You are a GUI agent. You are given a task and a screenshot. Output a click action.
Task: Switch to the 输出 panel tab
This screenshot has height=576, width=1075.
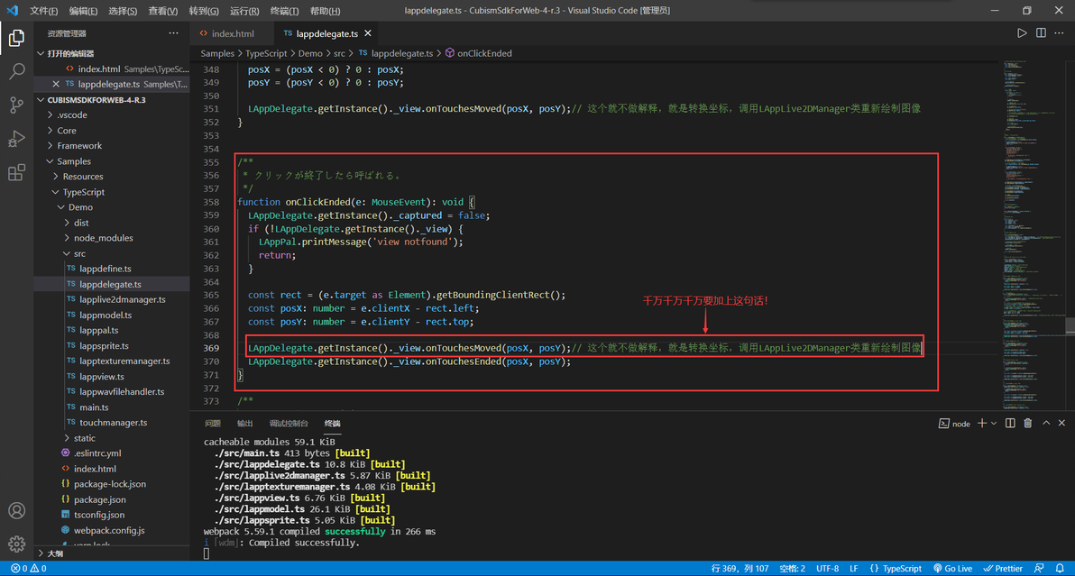point(244,424)
